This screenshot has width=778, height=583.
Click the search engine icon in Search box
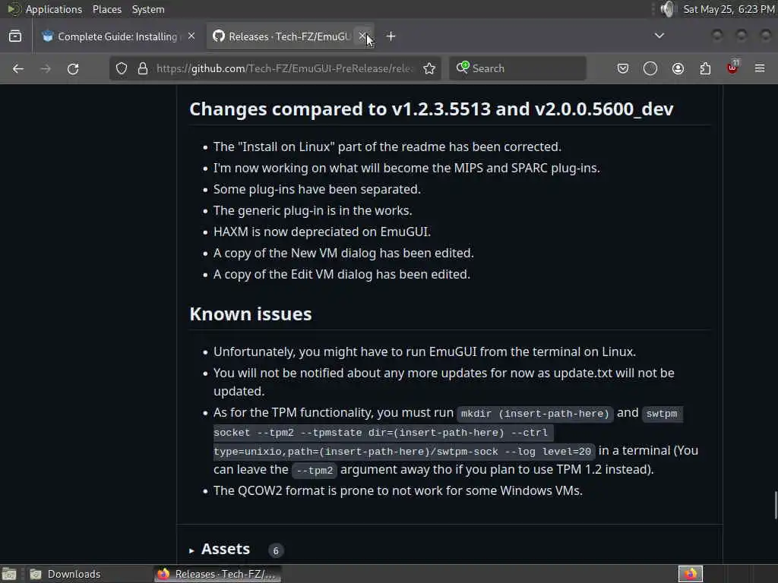[463, 68]
